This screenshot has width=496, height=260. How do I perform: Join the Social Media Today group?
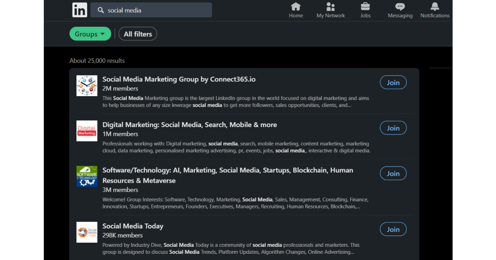point(393,229)
